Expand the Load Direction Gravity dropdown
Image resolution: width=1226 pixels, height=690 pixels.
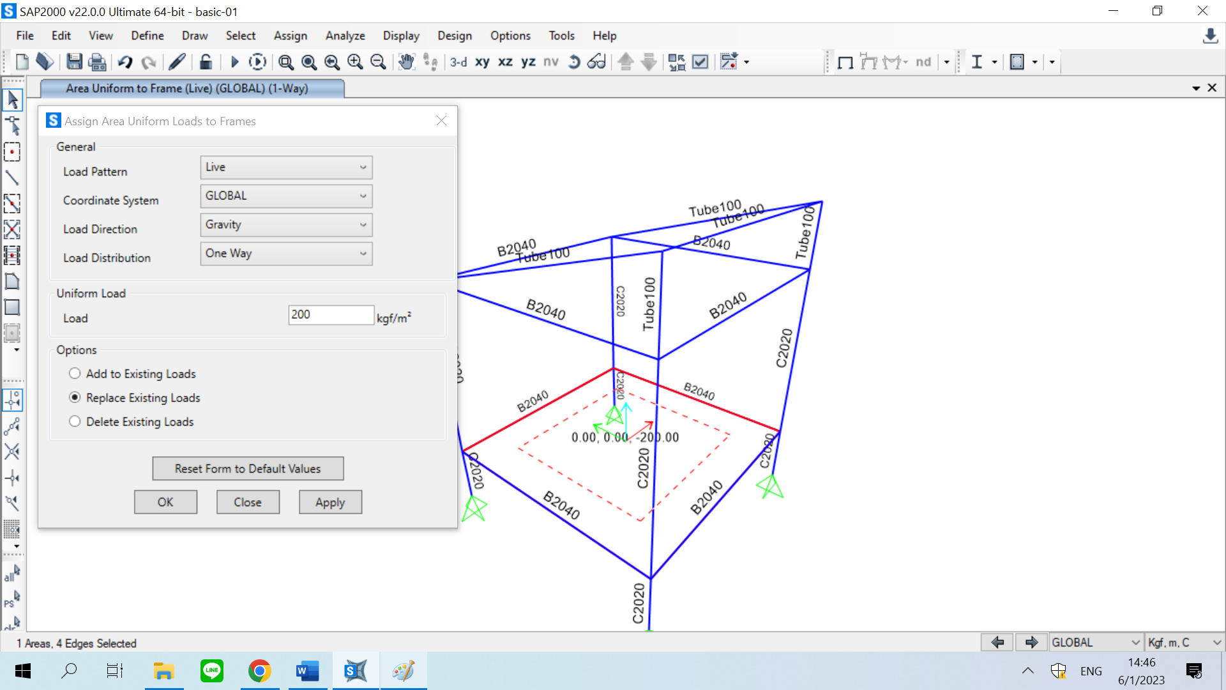pos(286,225)
